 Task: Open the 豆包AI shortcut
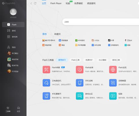click(128, 40)
